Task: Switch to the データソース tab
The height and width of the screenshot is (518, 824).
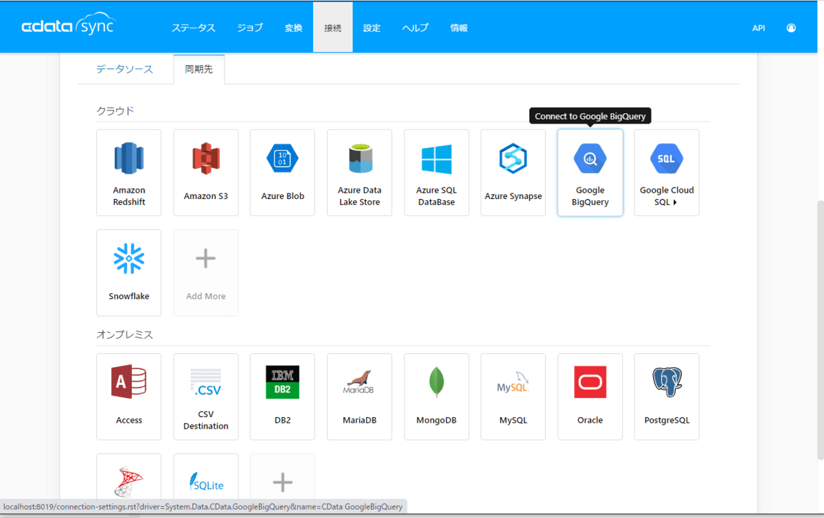Action: click(x=125, y=69)
